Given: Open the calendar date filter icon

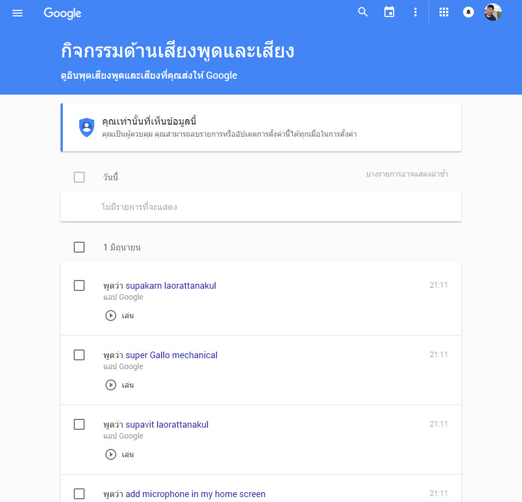Looking at the screenshot, I should pos(389,12).
